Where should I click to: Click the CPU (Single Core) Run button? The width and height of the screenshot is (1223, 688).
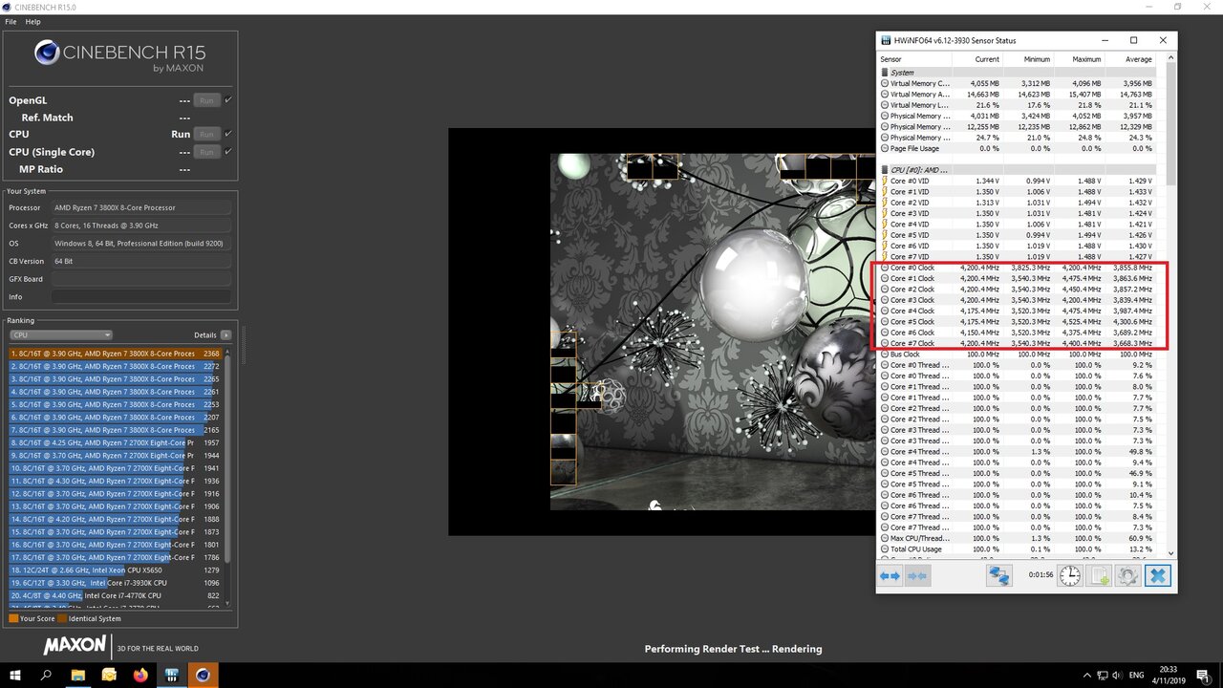(206, 152)
